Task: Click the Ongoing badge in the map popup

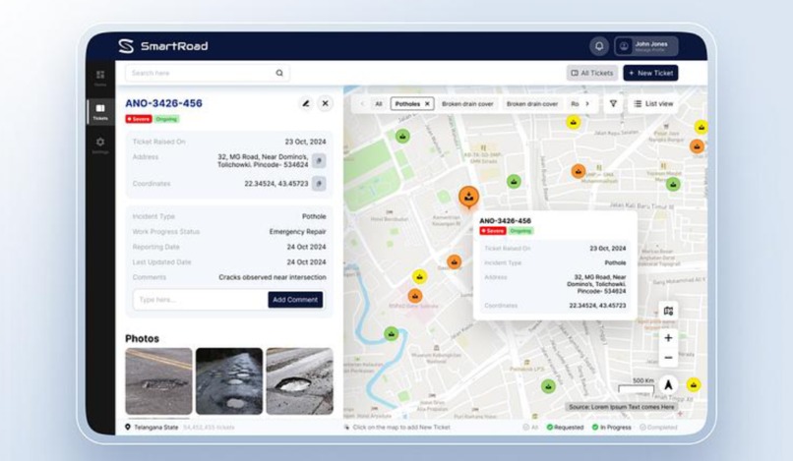Action: point(520,230)
